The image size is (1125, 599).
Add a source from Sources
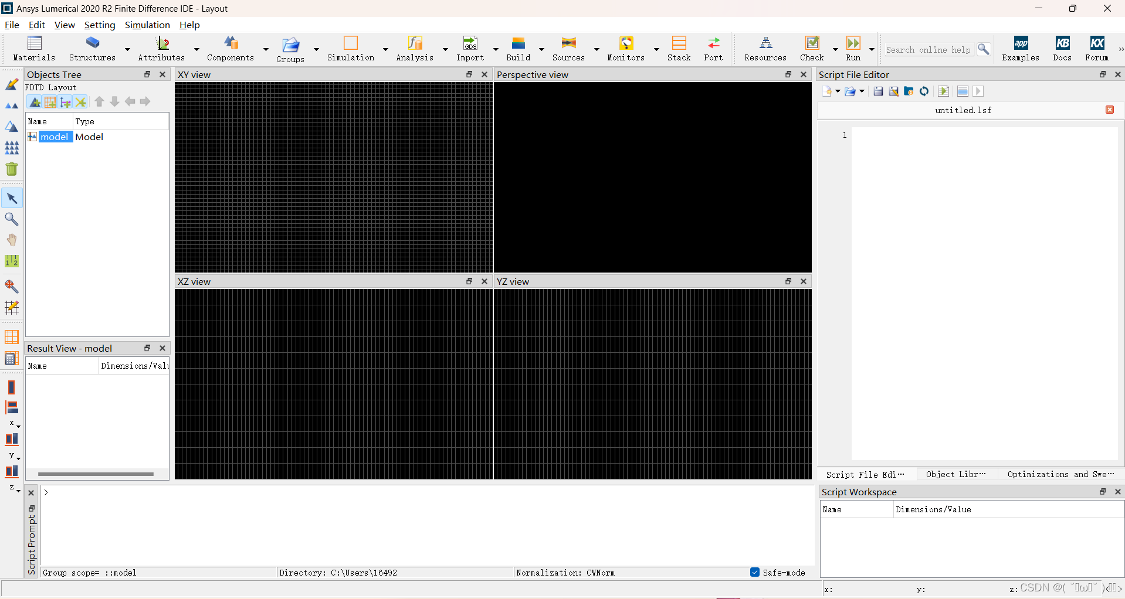568,48
